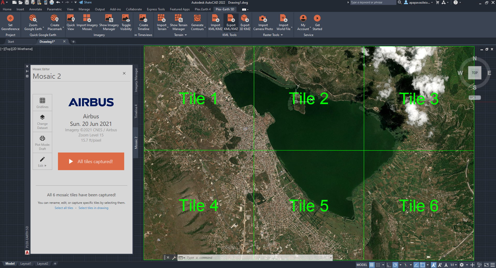Toggle clean screen in status bar
Image resolution: width=496 pixels, height=268 pixels.
click(x=486, y=265)
